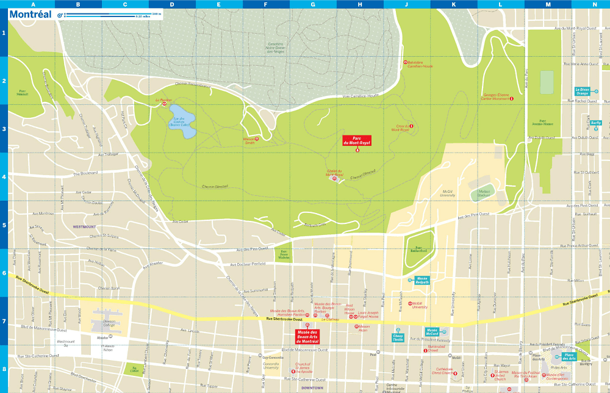The width and height of the screenshot is (610, 393).
Task: Click the Croix du Mont-Royal marker icon
Action: [x=411, y=126]
